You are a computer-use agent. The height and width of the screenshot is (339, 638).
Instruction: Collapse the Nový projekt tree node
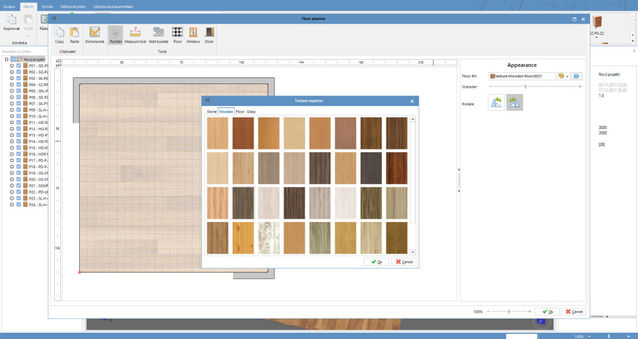click(6, 59)
